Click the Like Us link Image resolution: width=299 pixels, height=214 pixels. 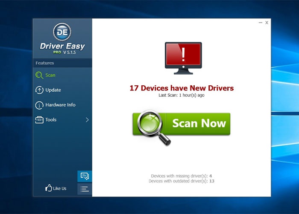(56, 188)
